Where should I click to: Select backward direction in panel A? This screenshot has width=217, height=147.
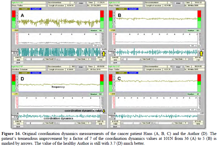click(36, 9)
